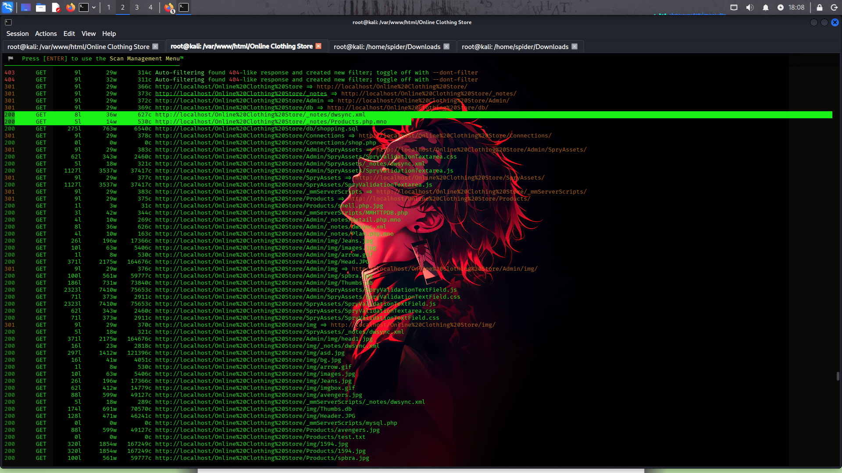The image size is (842, 473).
Task: Click the img/Header.JPG URL
Action: [x=255, y=416]
